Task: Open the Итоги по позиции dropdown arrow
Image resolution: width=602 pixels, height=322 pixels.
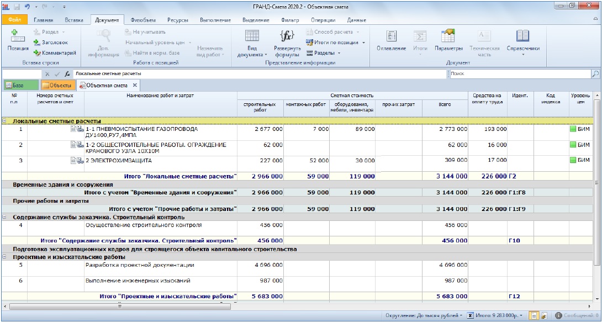Action: pyautogui.click(x=363, y=43)
